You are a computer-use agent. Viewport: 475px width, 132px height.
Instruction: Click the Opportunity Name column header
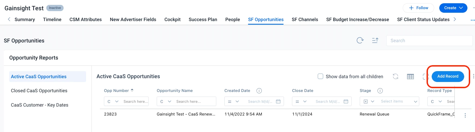click(175, 91)
